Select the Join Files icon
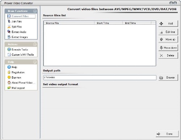 pos(9,21)
